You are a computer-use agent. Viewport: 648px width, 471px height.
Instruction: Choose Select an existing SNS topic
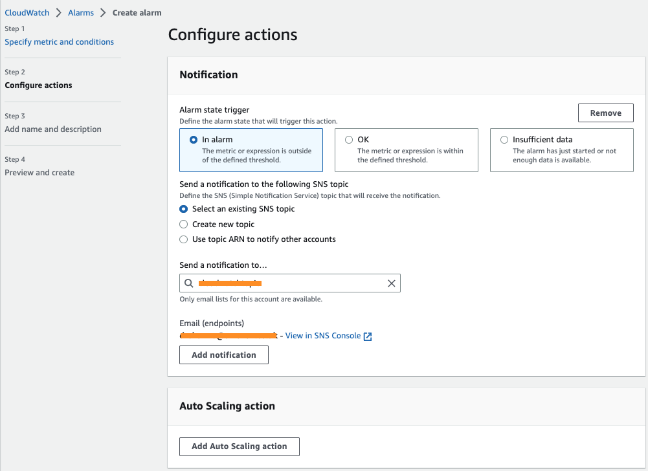[x=183, y=209]
